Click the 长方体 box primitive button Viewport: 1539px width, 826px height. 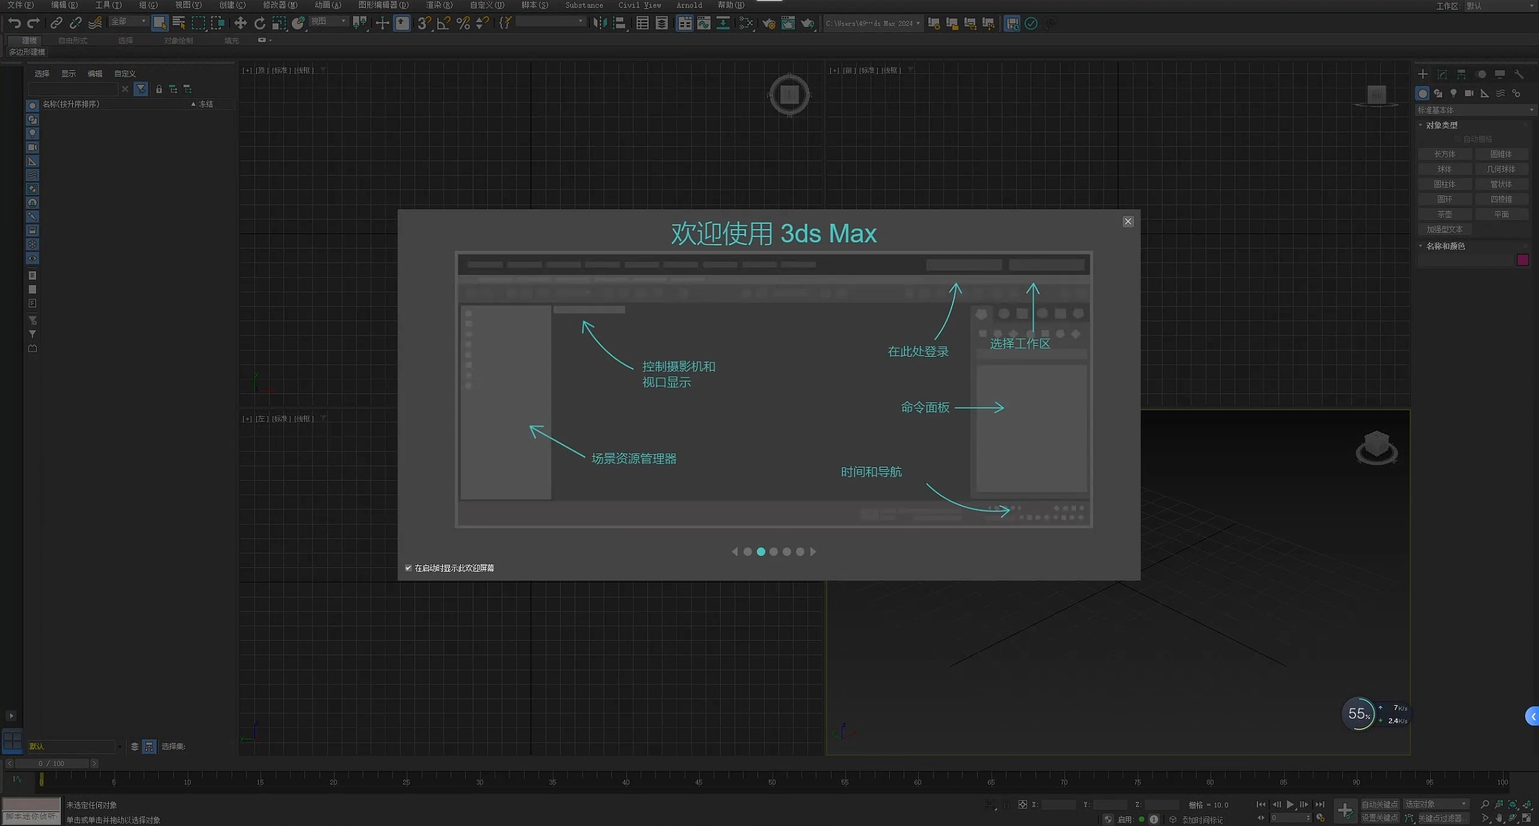1444,154
